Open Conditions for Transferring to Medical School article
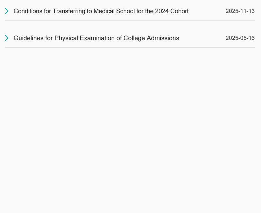The height and width of the screenshot is (213, 261). click(x=101, y=11)
